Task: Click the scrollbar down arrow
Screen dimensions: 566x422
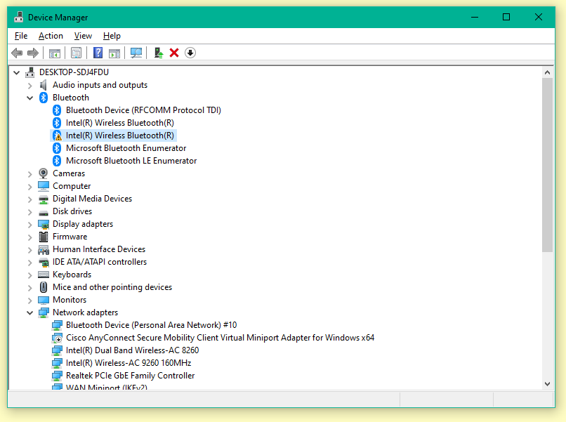Action: [547, 384]
